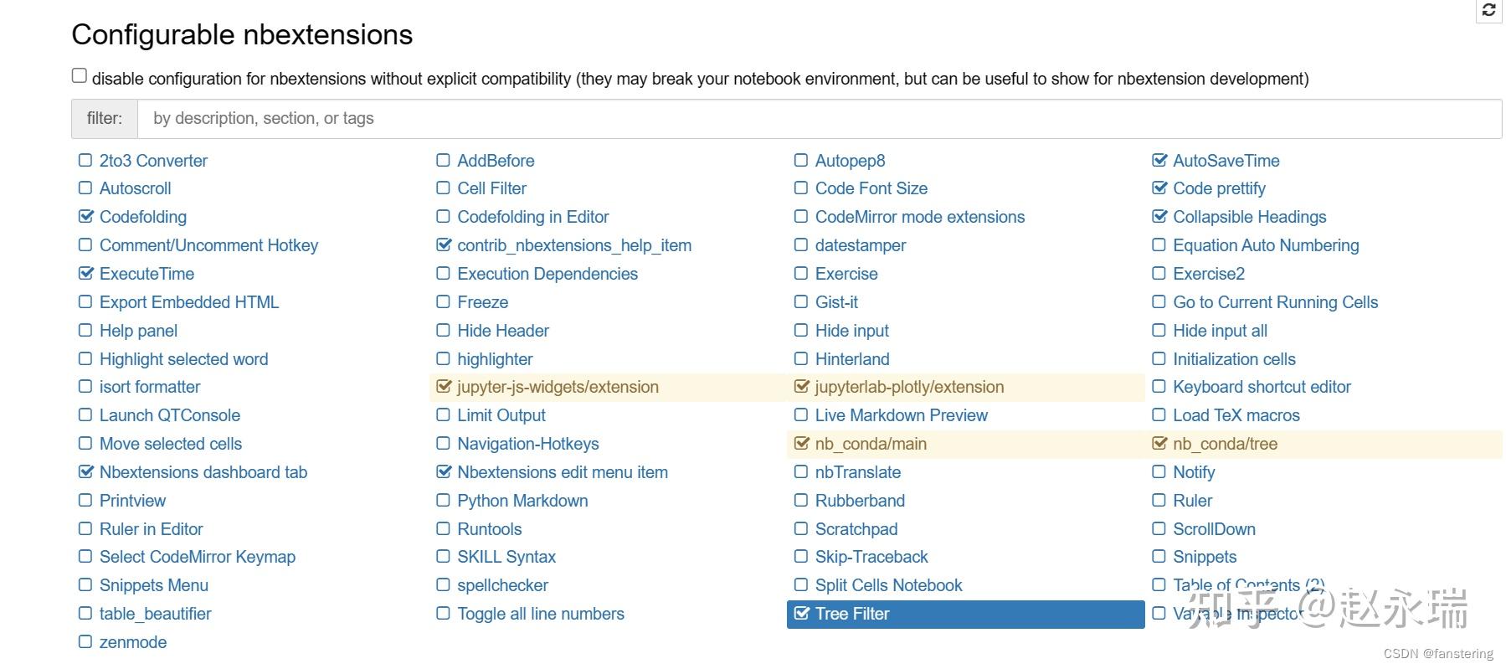1506x669 pixels.
Task: Enable the 2to3 Converter extension checkbox
Action: (85, 160)
